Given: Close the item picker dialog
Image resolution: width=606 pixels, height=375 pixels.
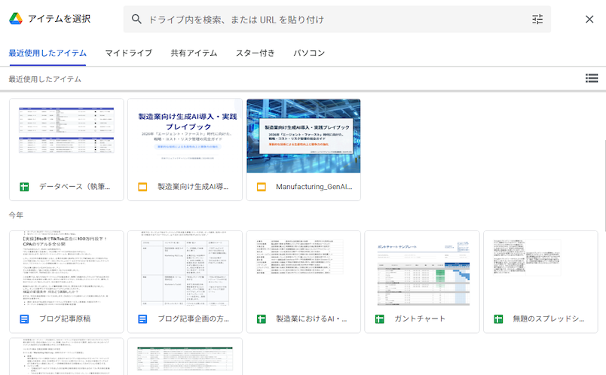Looking at the screenshot, I should (589, 20).
